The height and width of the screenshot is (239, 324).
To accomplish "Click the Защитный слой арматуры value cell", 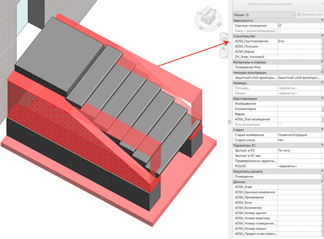I will 299,77.
